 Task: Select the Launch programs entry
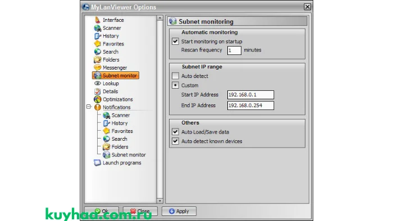pos(122,163)
